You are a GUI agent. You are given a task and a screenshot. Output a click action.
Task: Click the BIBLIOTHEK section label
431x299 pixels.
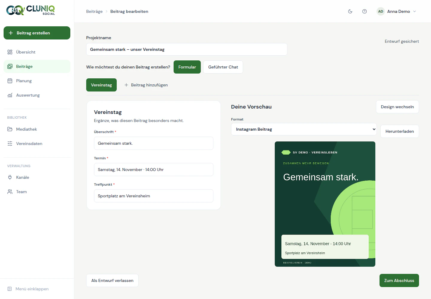tap(17, 118)
